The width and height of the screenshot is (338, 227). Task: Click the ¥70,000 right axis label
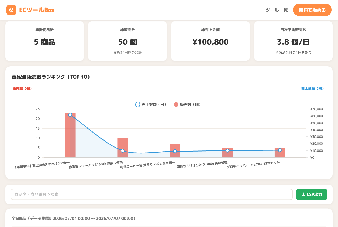pos(317,109)
